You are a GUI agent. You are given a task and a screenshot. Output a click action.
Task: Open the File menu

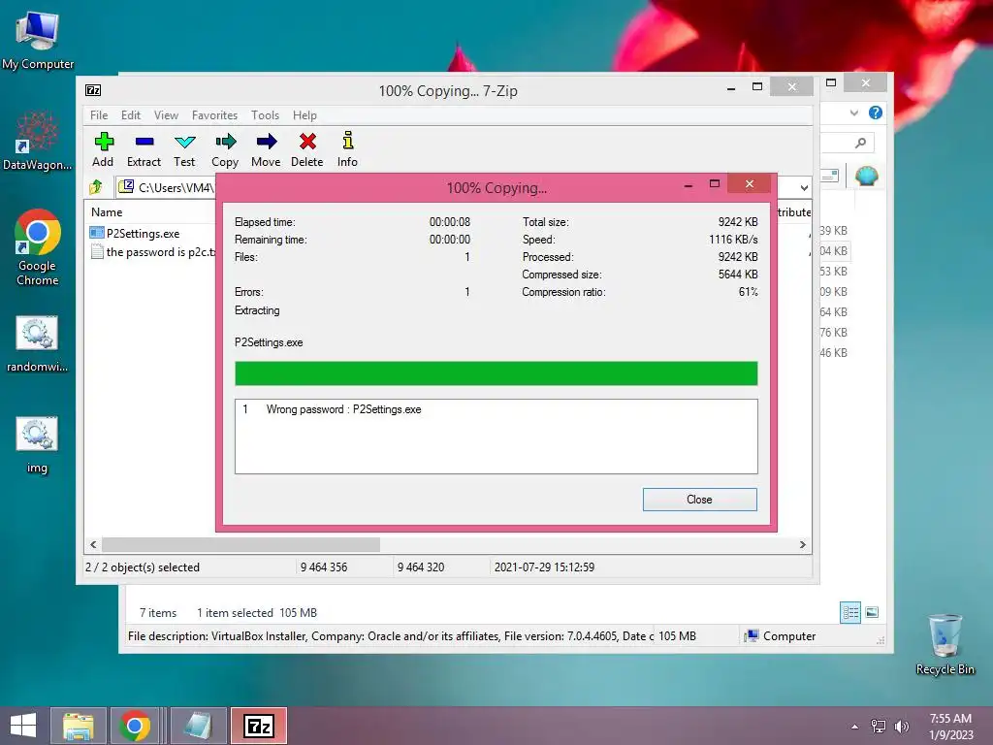[x=99, y=115]
